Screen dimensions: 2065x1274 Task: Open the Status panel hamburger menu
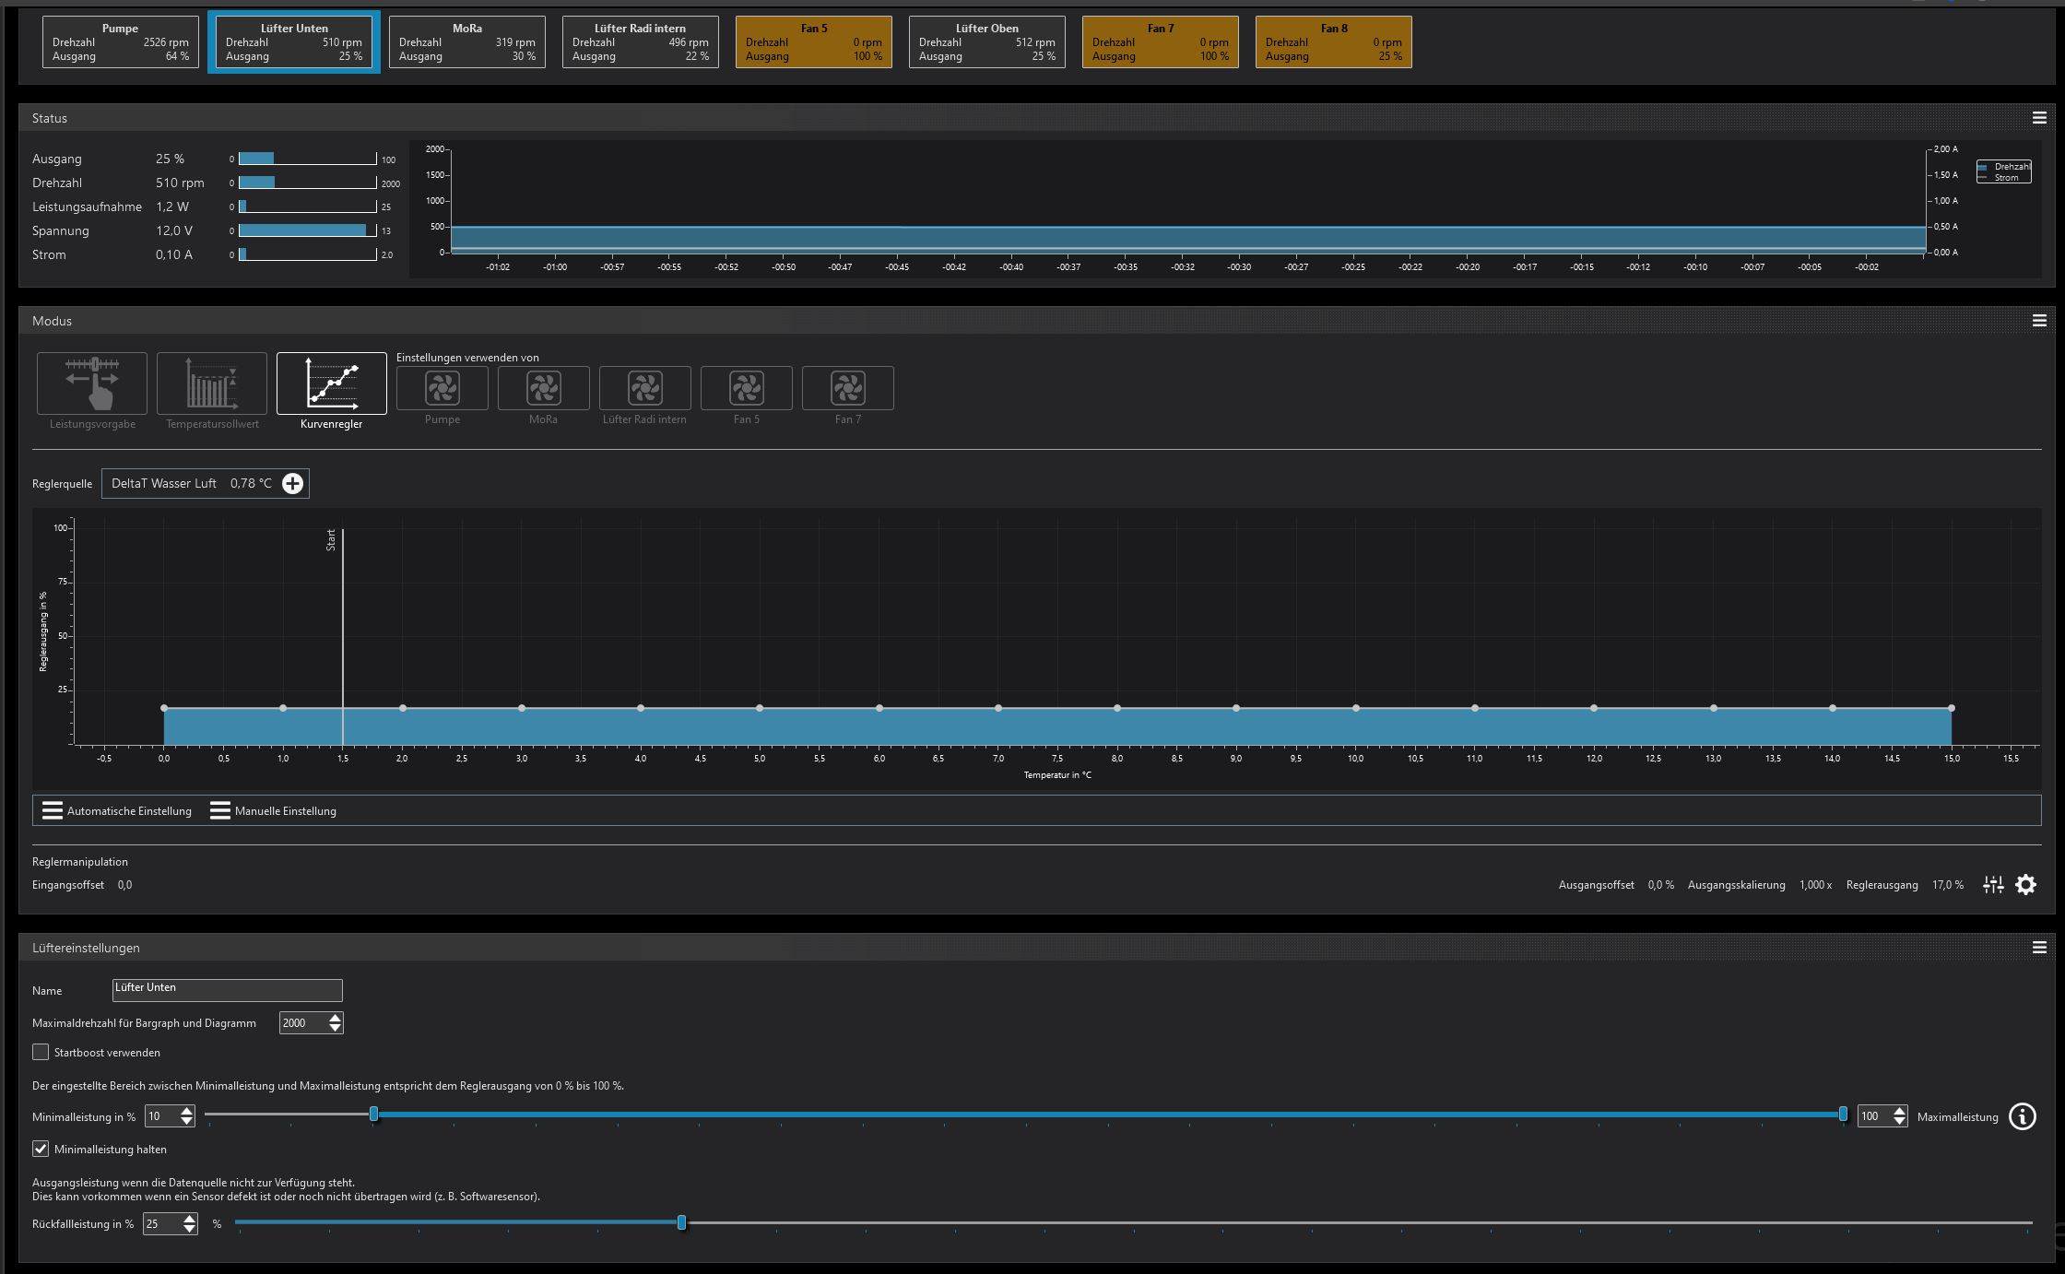2039,118
